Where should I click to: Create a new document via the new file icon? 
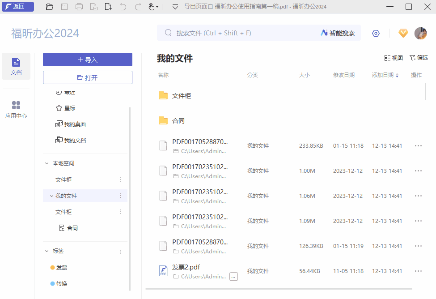[109, 7]
